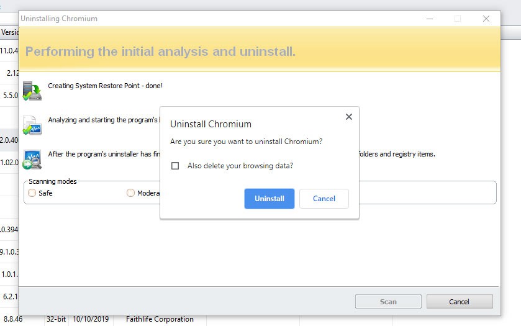Close the Uninstalling Chromium window
The height and width of the screenshot is (326, 521).
pyautogui.click(x=486, y=19)
